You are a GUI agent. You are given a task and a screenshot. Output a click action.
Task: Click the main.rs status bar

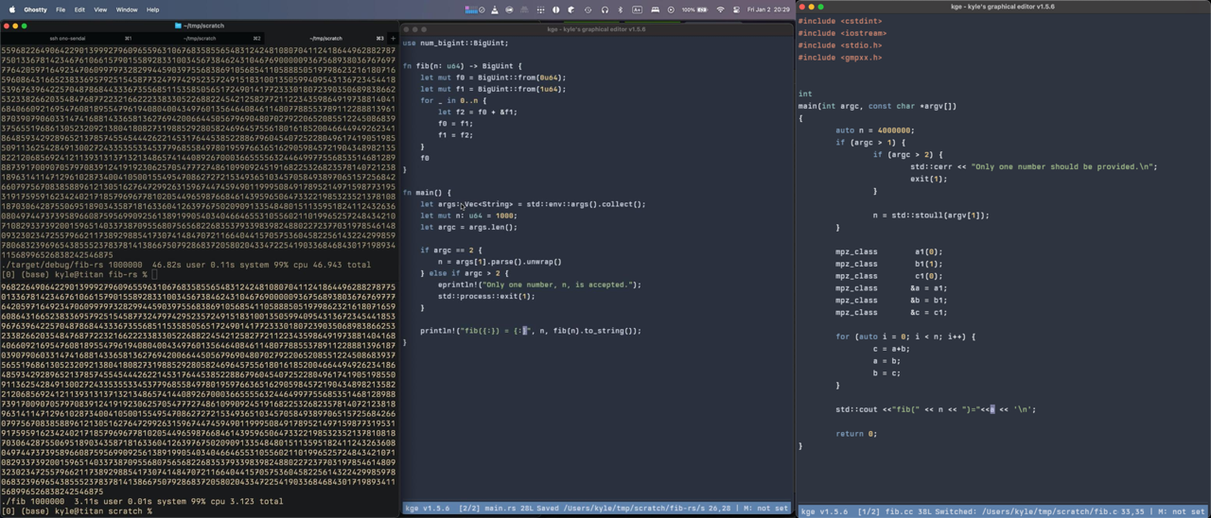click(596, 509)
